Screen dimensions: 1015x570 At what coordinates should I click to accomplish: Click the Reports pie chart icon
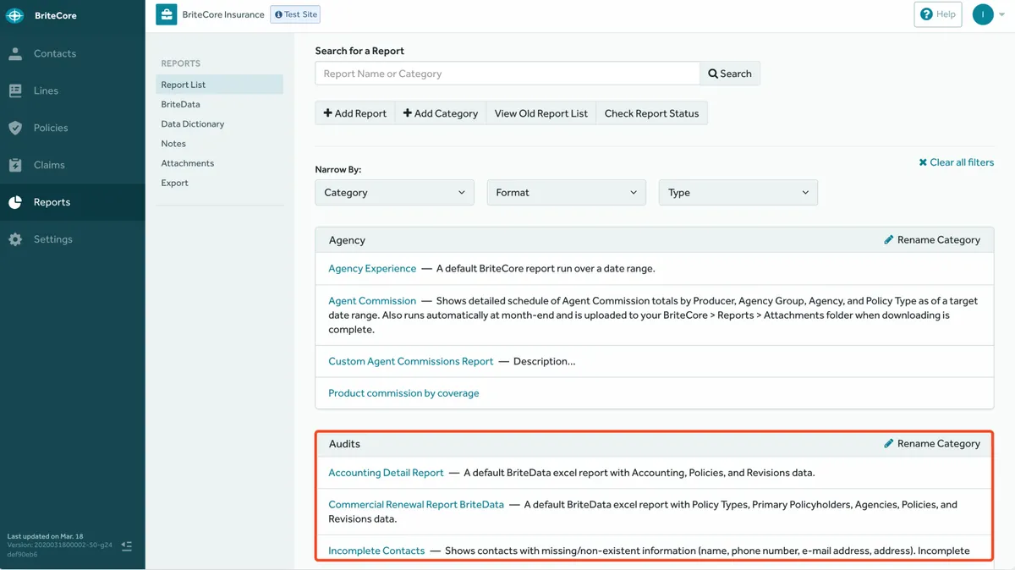[x=15, y=202]
